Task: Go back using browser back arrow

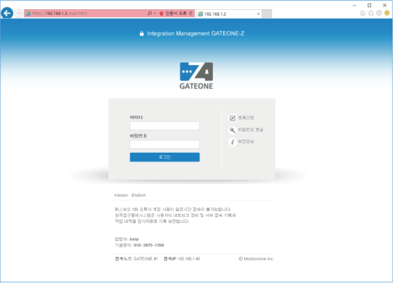Action: (x=7, y=13)
